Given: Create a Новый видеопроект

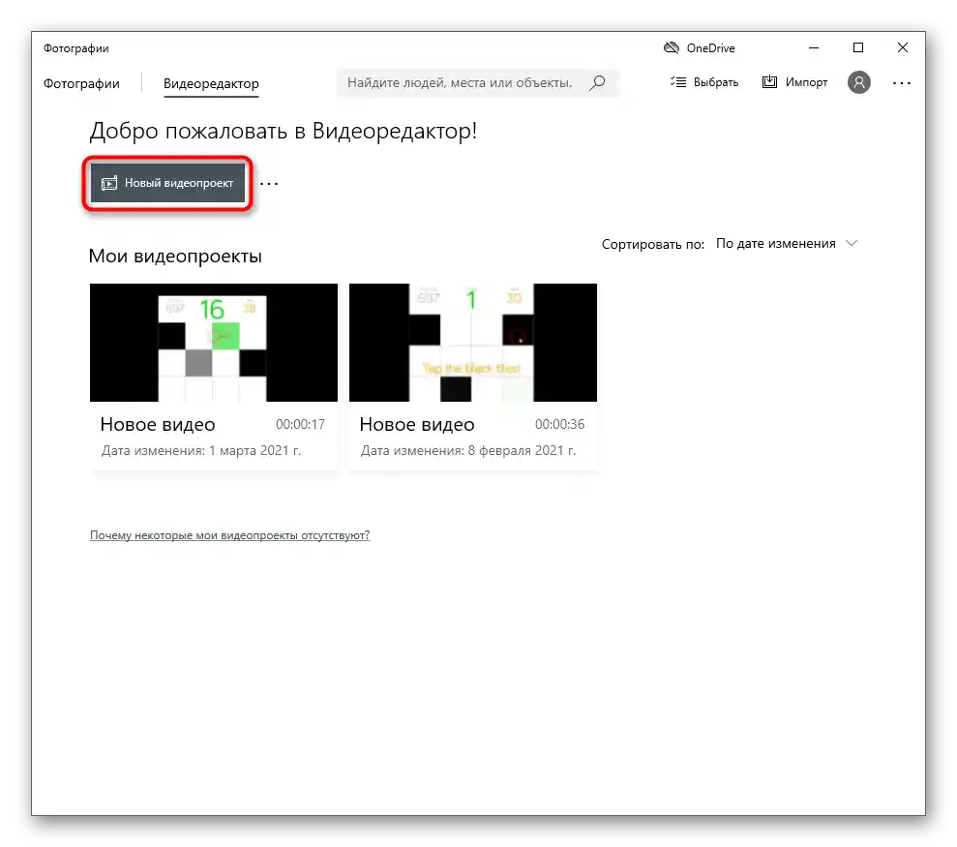Looking at the screenshot, I should [167, 183].
